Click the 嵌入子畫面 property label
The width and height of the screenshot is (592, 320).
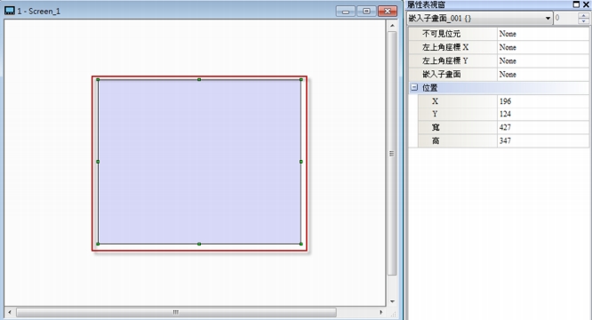[441, 75]
